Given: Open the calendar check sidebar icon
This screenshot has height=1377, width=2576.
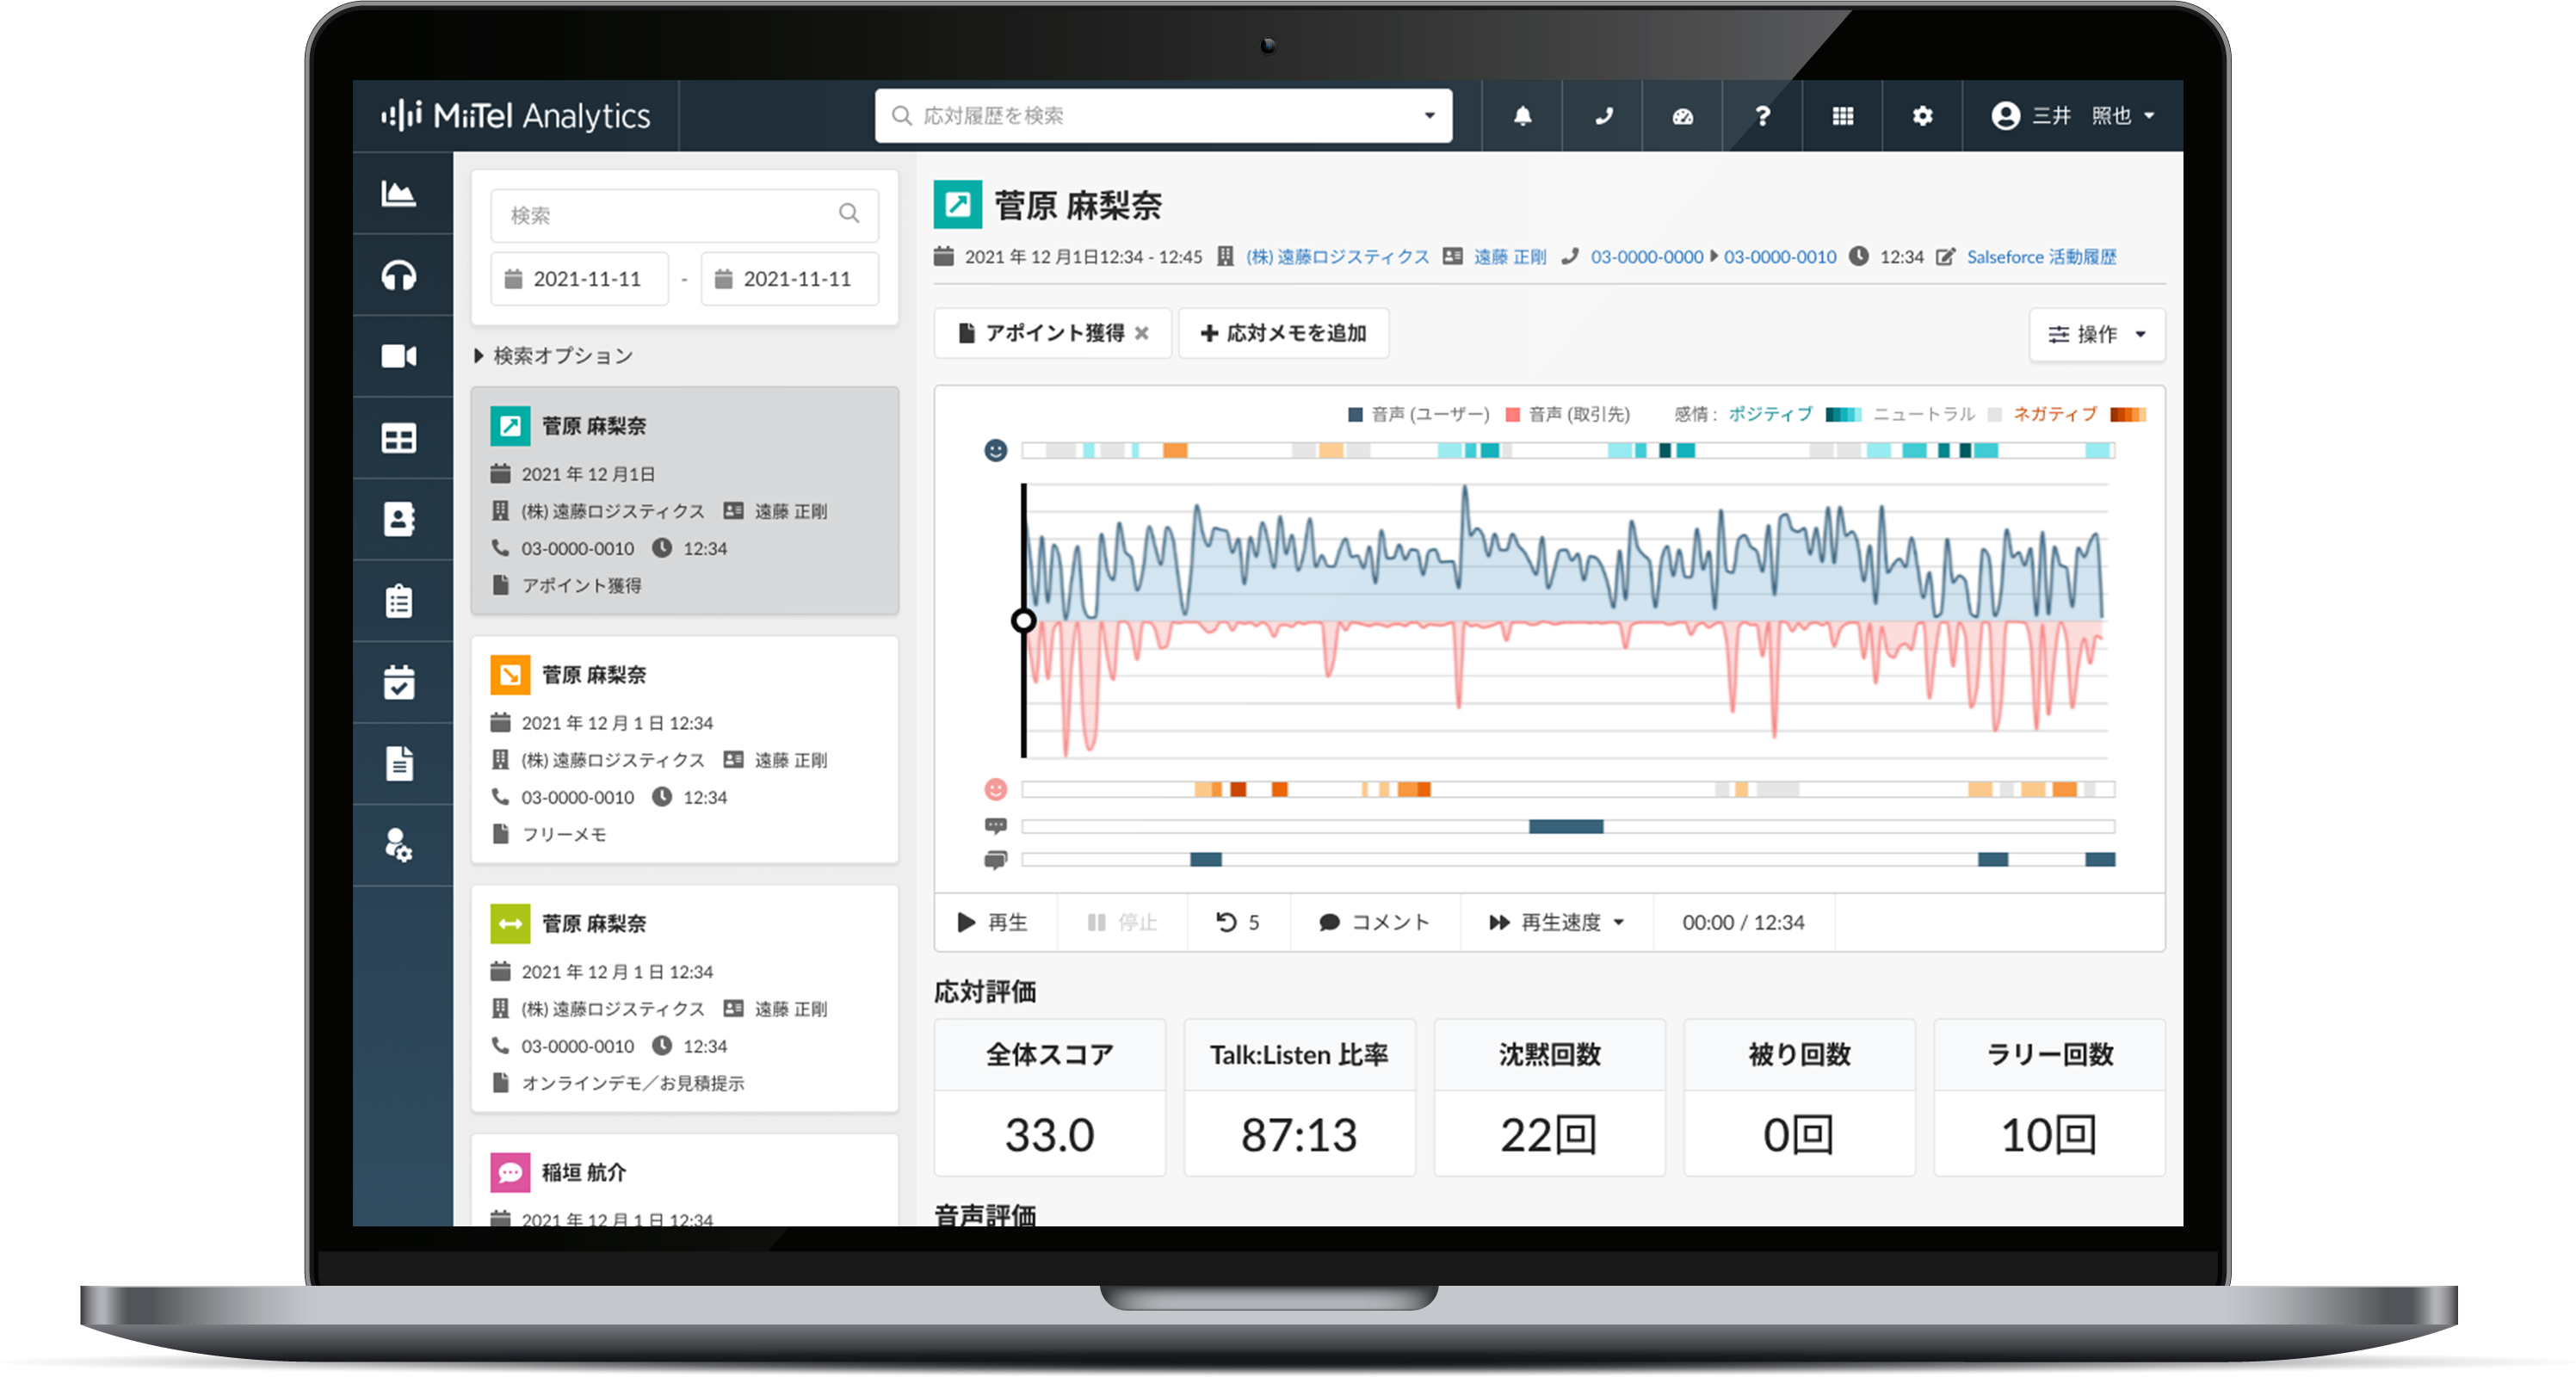Looking at the screenshot, I should coord(399,682).
